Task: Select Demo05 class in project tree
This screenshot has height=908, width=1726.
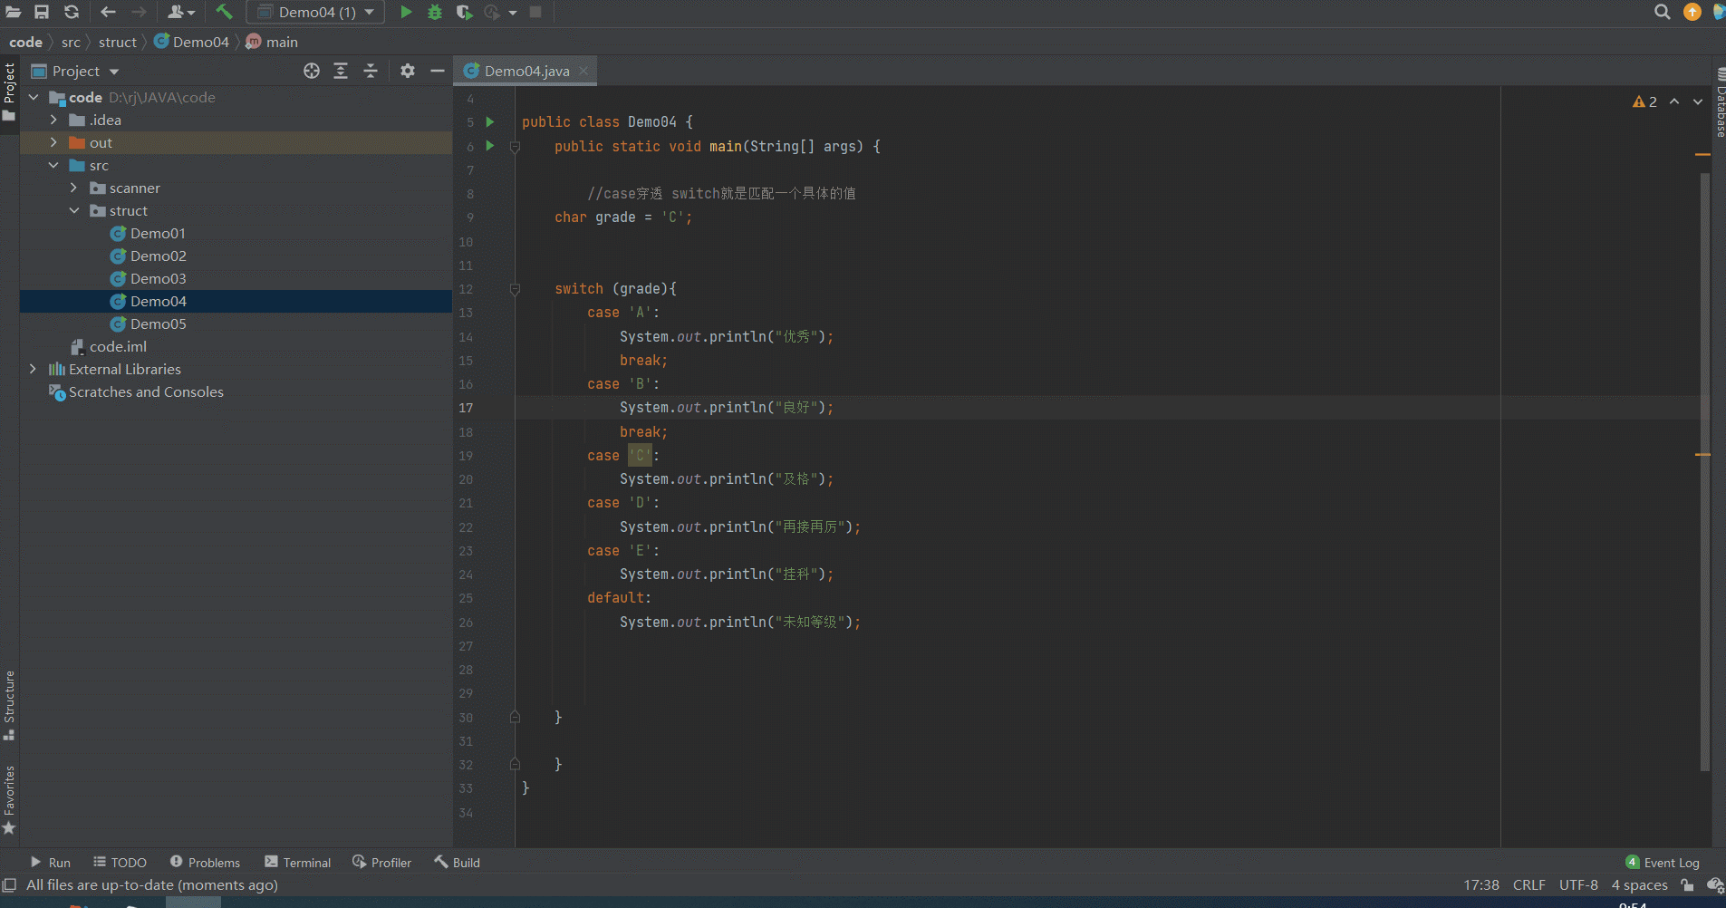Action: (158, 324)
